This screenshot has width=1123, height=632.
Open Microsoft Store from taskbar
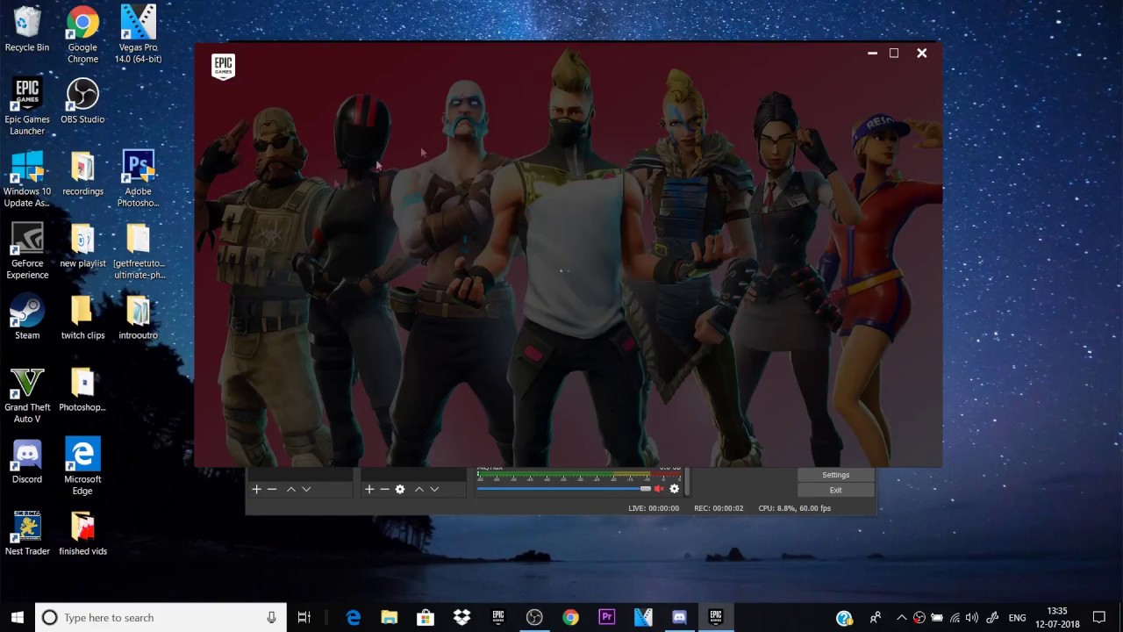click(x=426, y=617)
